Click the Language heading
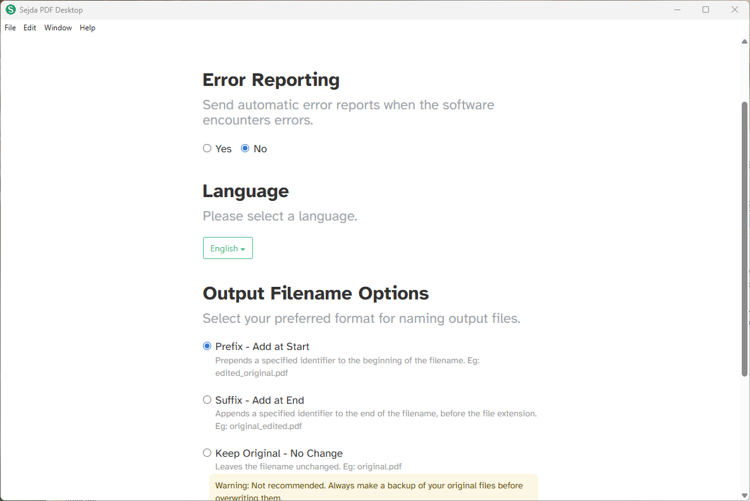 [x=246, y=191]
